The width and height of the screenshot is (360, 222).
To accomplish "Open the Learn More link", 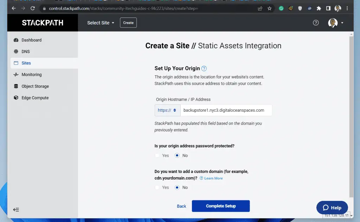I will pyautogui.click(x=213, y=178).
